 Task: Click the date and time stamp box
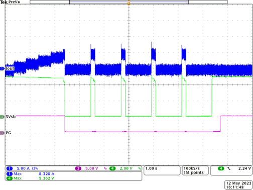238,185
